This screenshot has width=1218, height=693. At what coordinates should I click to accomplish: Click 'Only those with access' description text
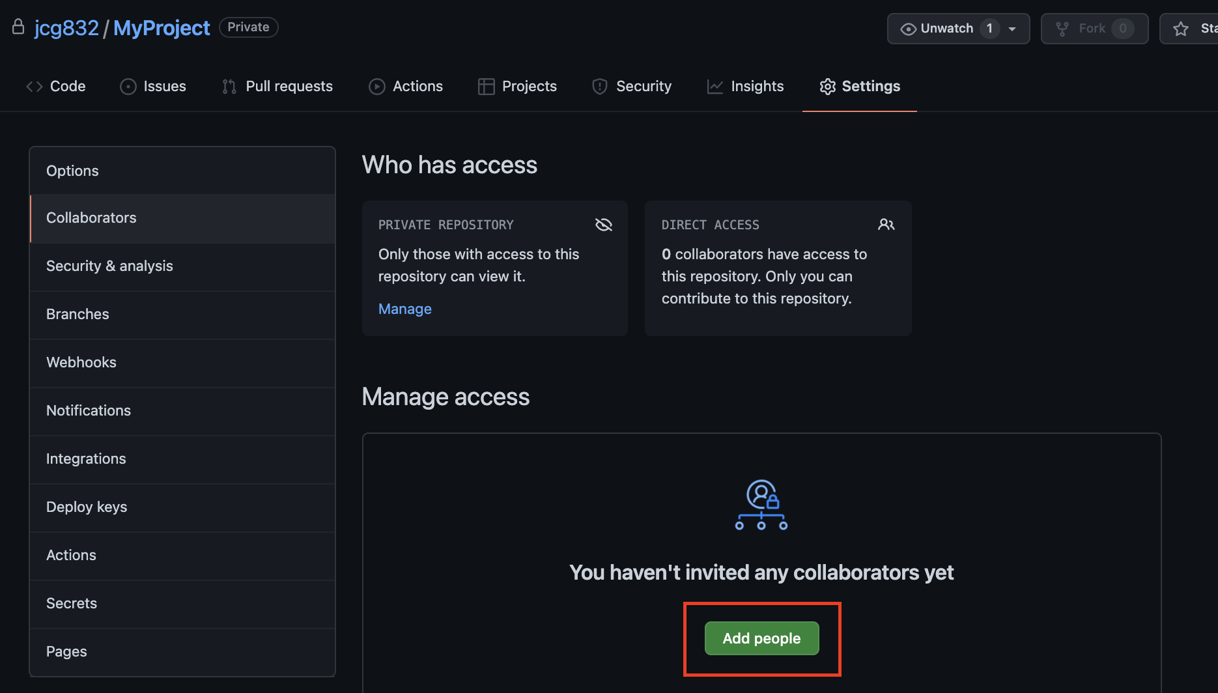(479, 265)
